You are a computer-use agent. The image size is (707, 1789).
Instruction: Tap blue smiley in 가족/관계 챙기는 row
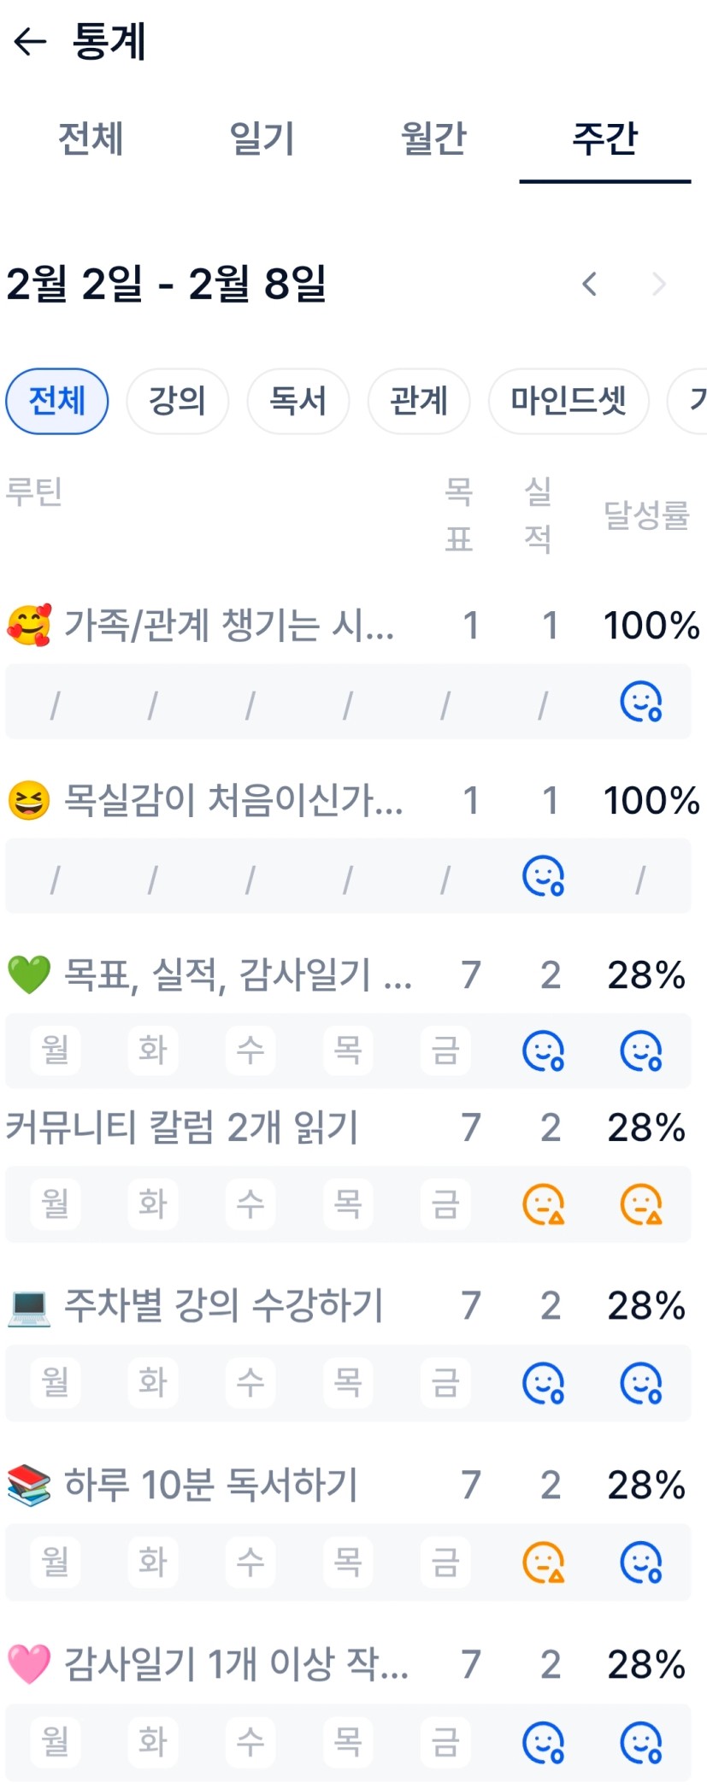(x=640, y=702)
